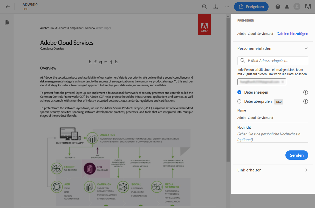The height and width of the screenshot is (208, 315).
Task: Click the Target A/B Testing icon in diagram
Action: pos(57,169)
